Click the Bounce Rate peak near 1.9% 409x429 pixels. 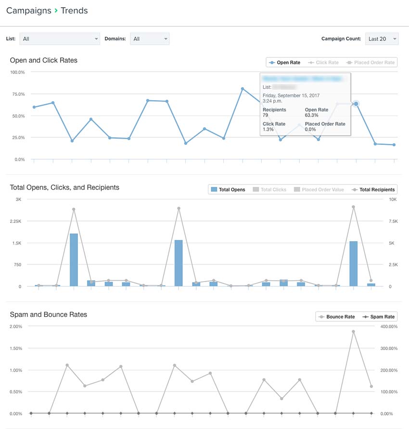[x=352, y=331]
